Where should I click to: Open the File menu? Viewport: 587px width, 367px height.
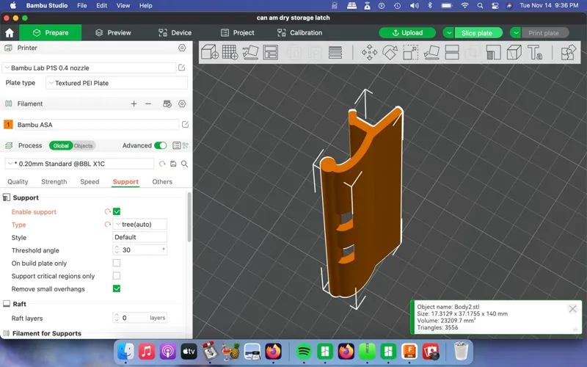[81, 6]
